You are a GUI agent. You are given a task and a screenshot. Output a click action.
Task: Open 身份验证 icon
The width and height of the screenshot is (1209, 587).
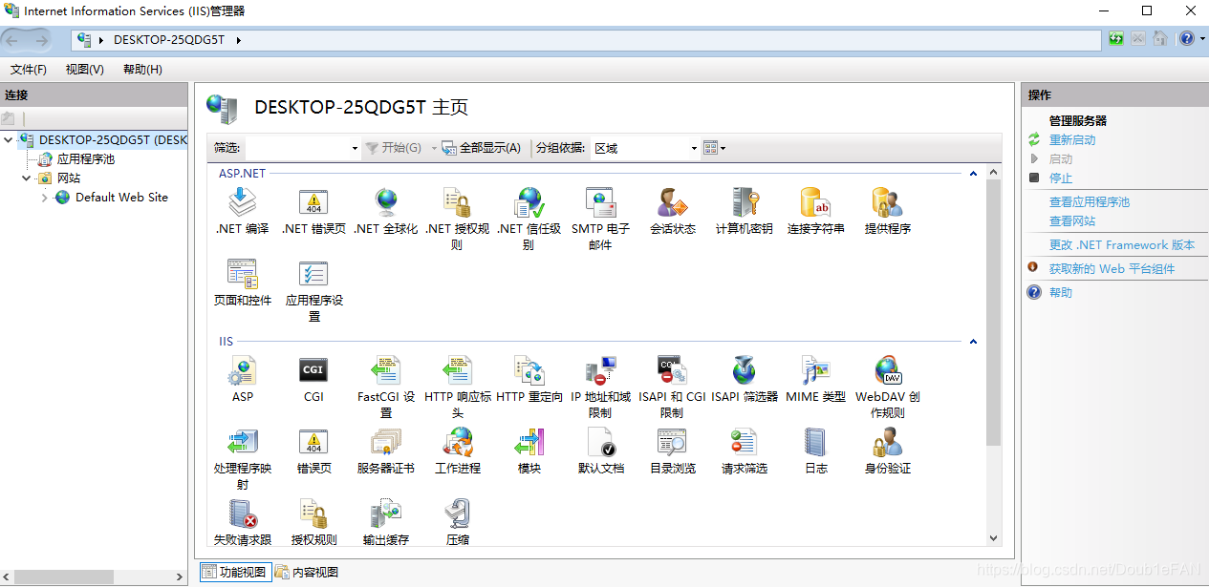coord(887,442)
